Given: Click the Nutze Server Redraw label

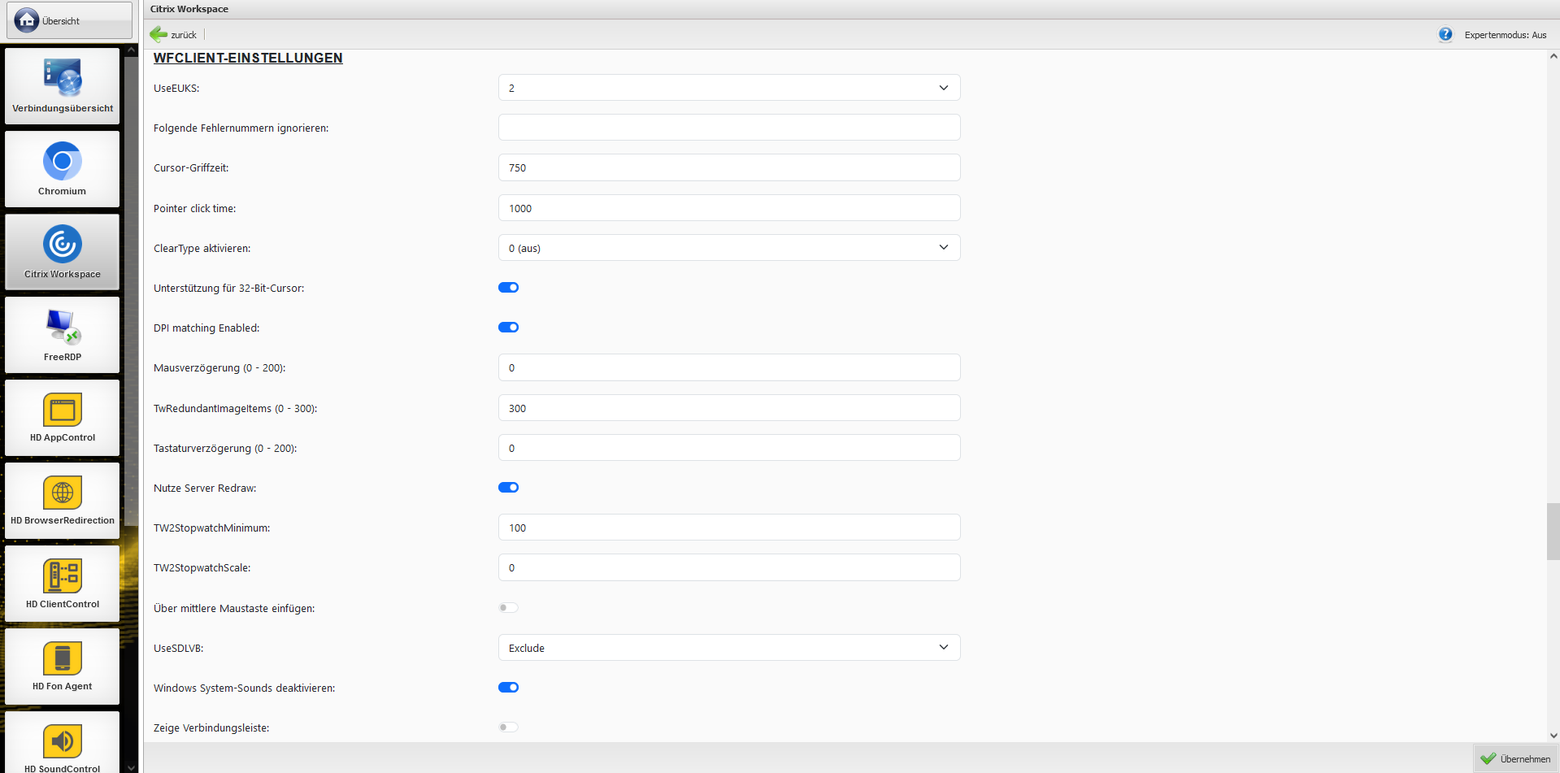Looking at the screenshot, I should 205,488.
